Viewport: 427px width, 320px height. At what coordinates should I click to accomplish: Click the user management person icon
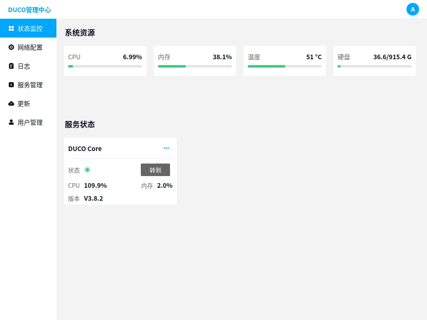click(11, 122)
